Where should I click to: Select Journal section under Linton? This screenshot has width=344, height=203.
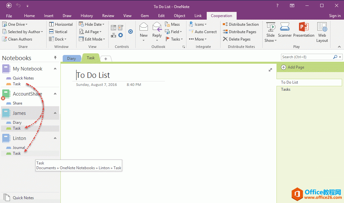point(19,148)
